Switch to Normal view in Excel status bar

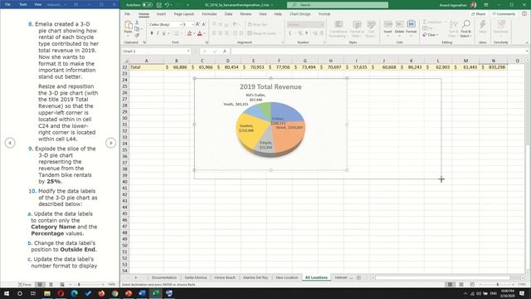click(x=450, y=284)
